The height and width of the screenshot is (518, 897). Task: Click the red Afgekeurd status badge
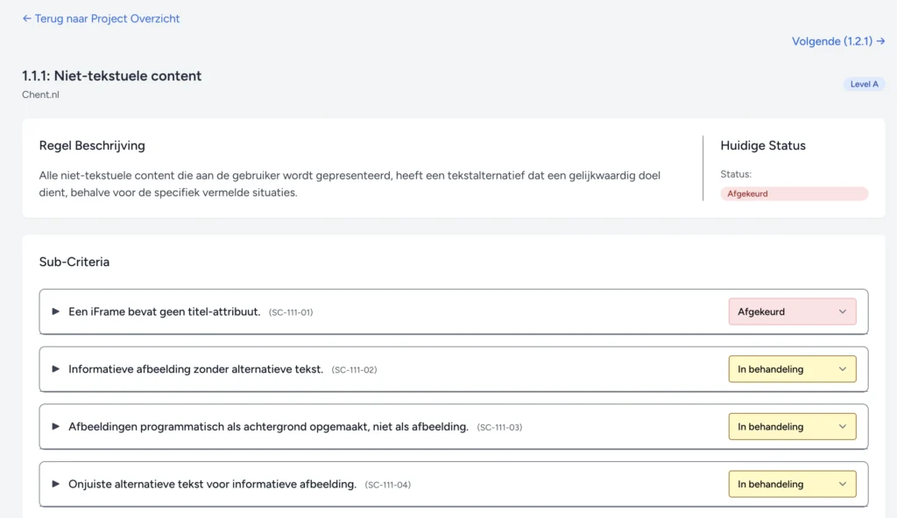[794, 193]
